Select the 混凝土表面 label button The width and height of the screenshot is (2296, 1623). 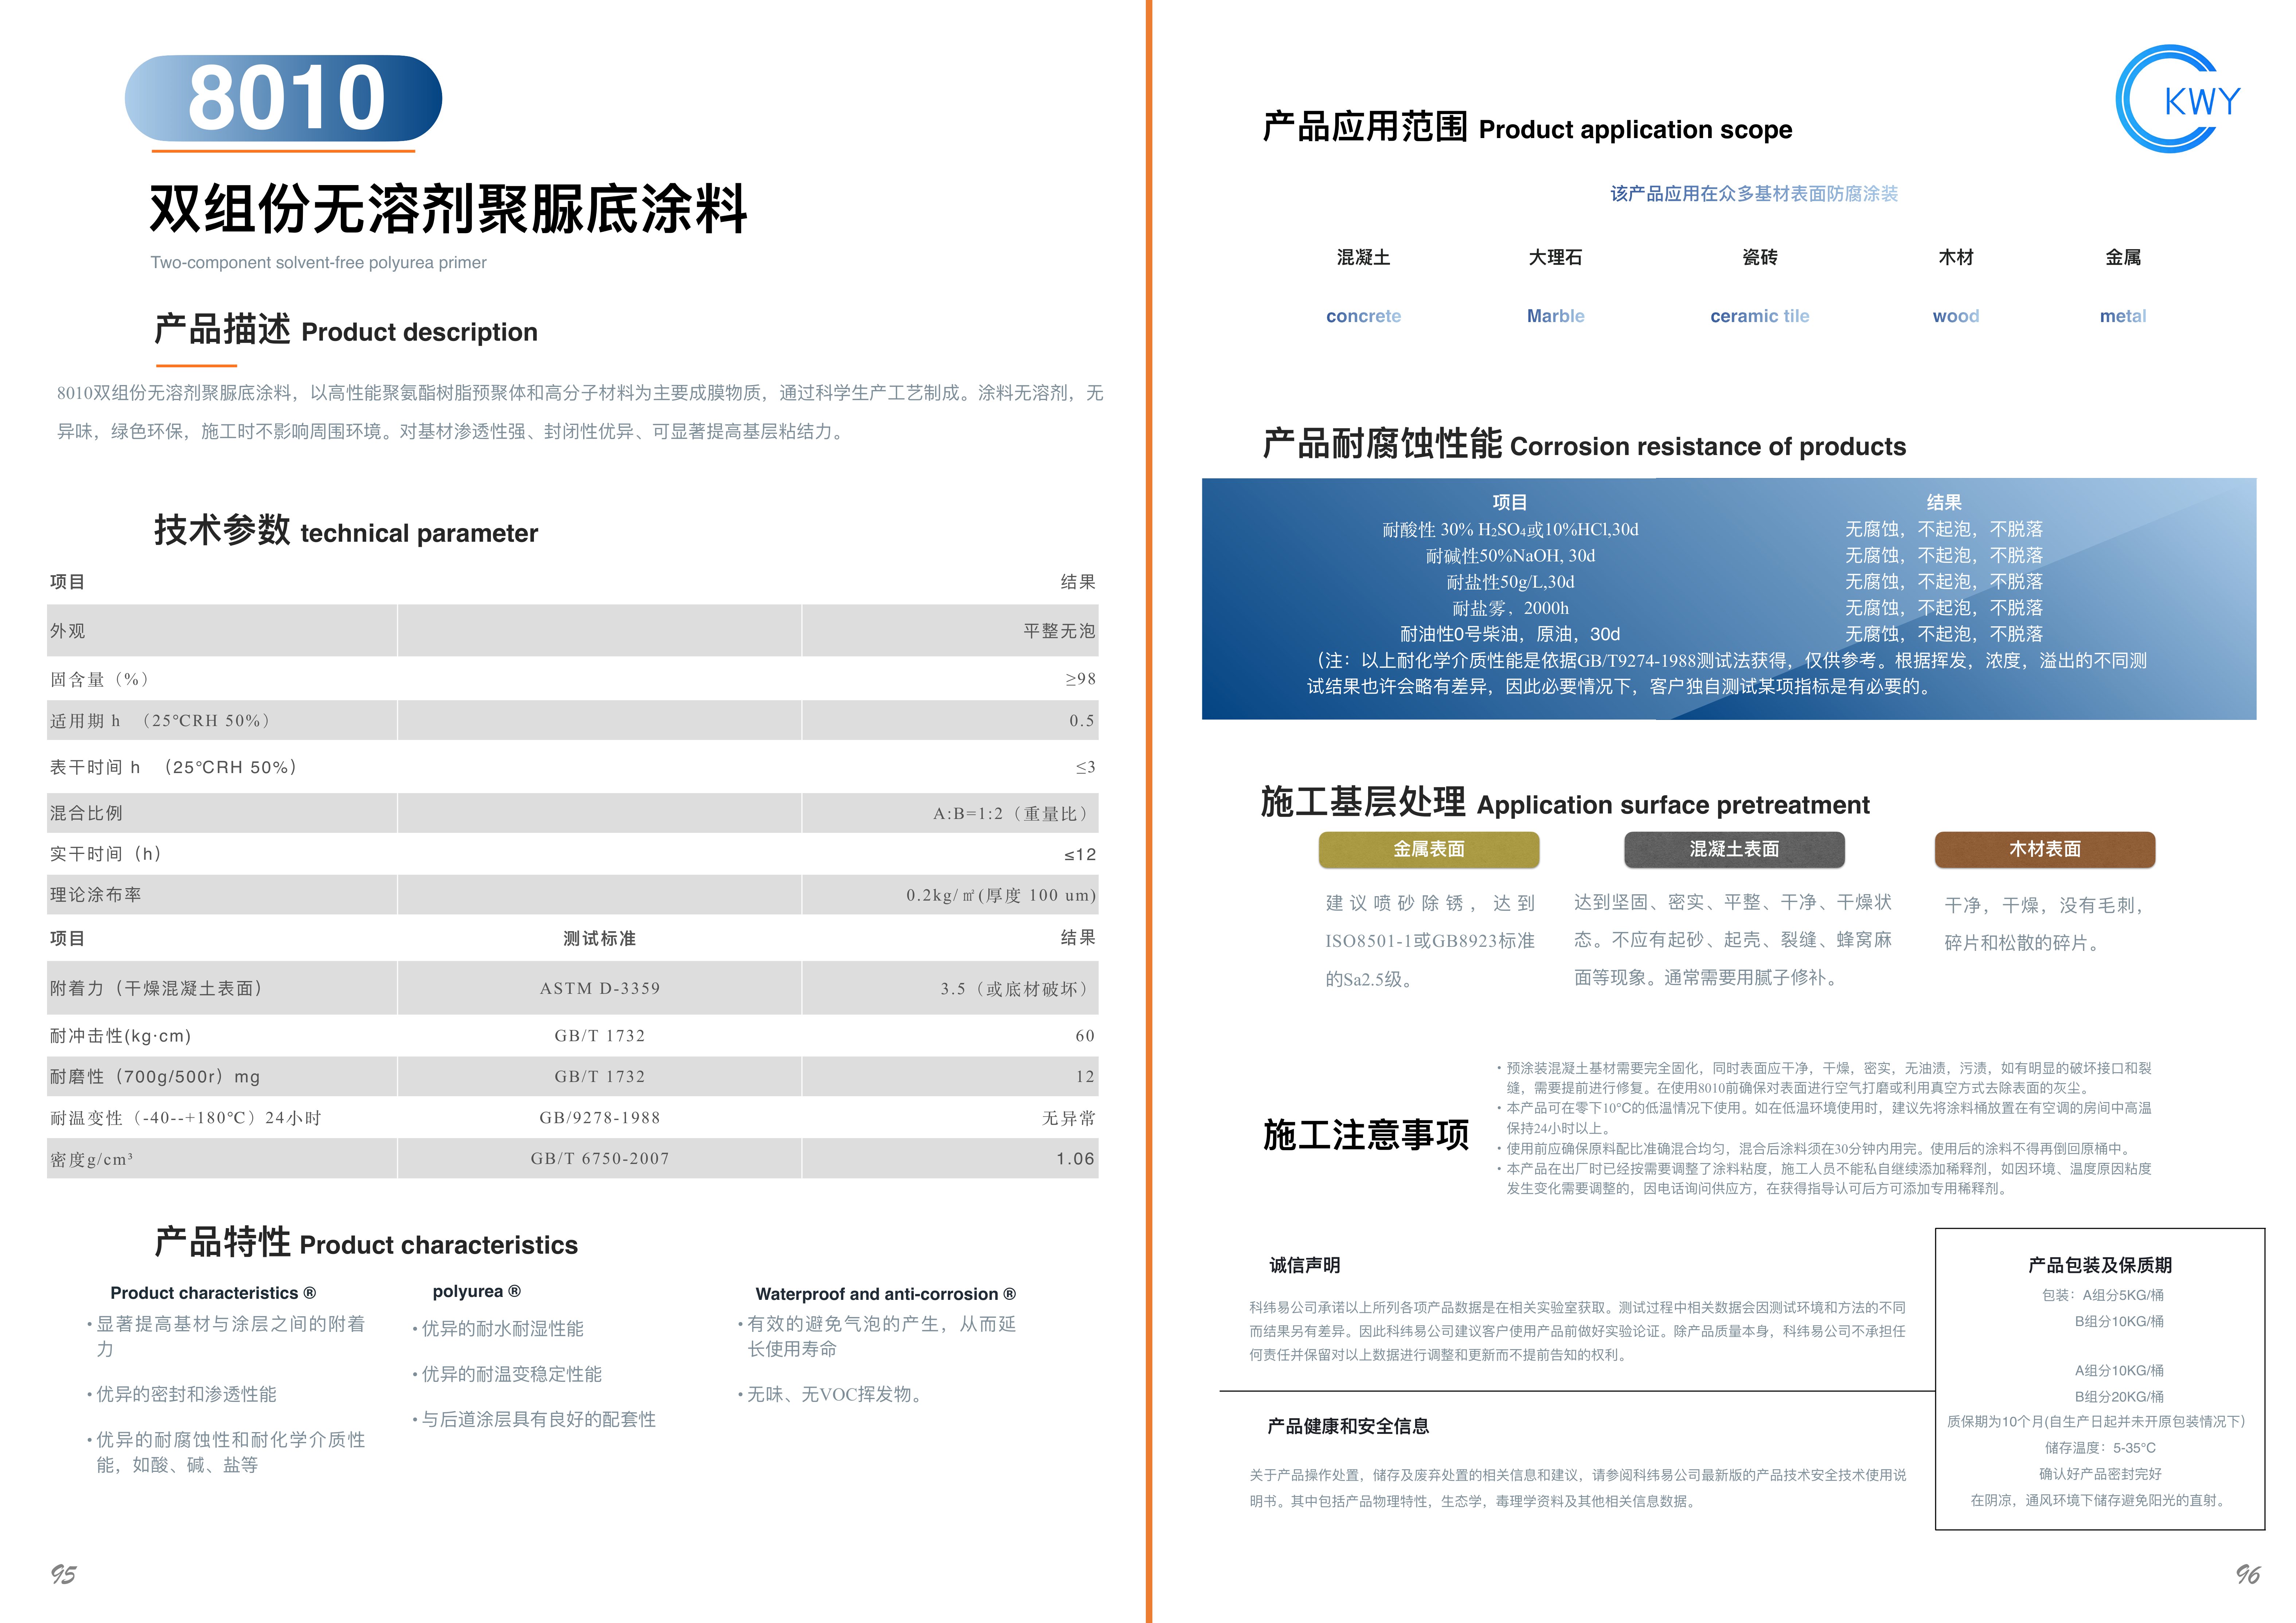[1734, 850]
